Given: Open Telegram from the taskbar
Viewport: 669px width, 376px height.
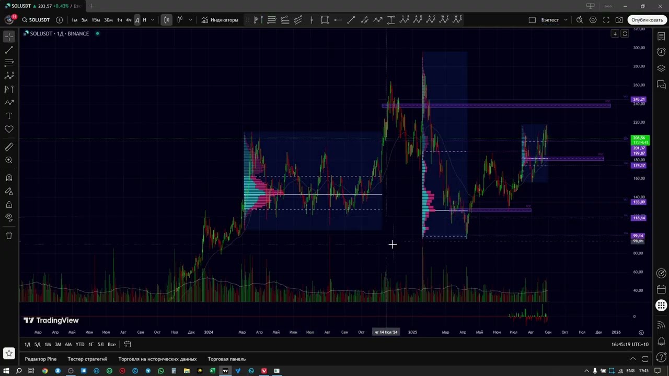Looking at the screenshot, I should click(148, 371).
